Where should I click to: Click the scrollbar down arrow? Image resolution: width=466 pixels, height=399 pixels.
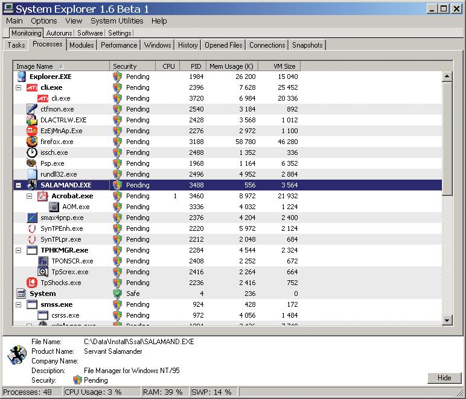(x=447, y=320)
